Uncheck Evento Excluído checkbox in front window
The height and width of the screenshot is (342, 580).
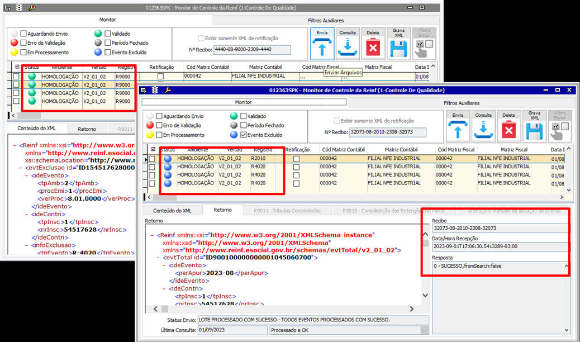pyautogui.click(x=244, y=135)
